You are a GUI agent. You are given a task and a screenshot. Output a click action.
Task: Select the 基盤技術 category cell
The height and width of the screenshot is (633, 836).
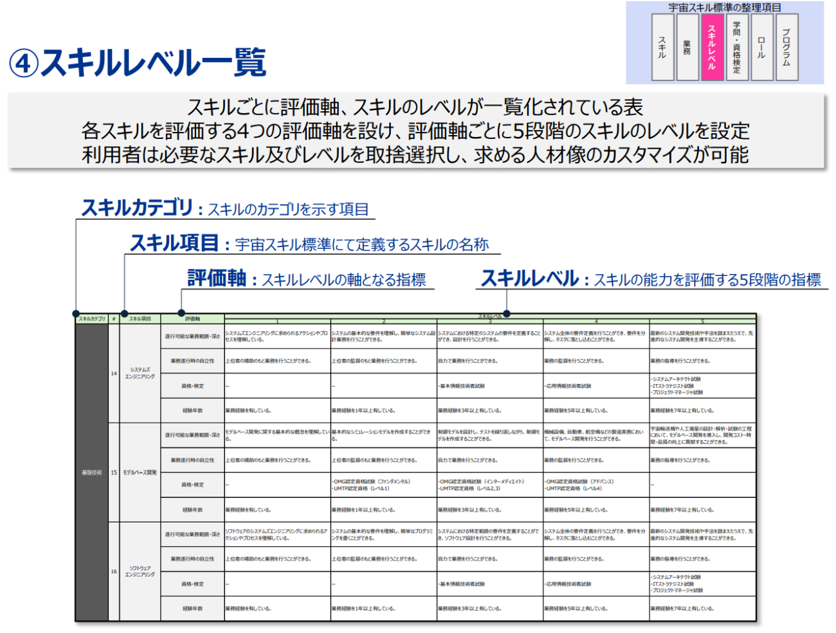[x=91, y=473]
